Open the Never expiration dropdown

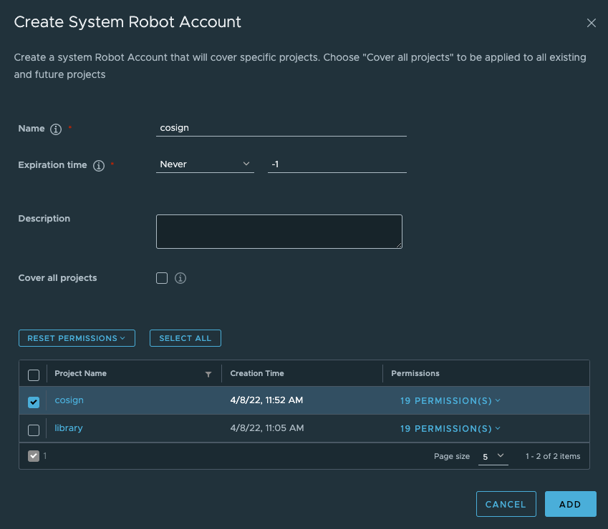click(205, 164)
